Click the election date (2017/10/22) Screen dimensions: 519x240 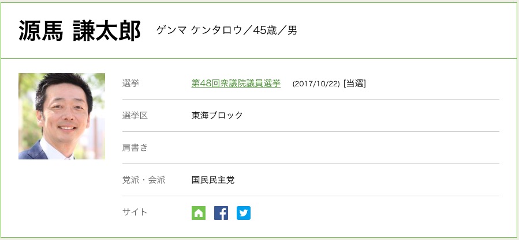pyautogui.click(x=316, y=84)
